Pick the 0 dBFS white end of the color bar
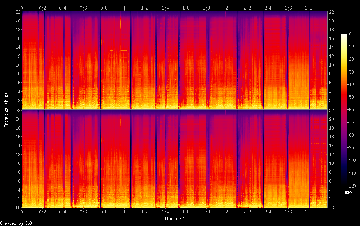The image size is (360, 226). 344,35
